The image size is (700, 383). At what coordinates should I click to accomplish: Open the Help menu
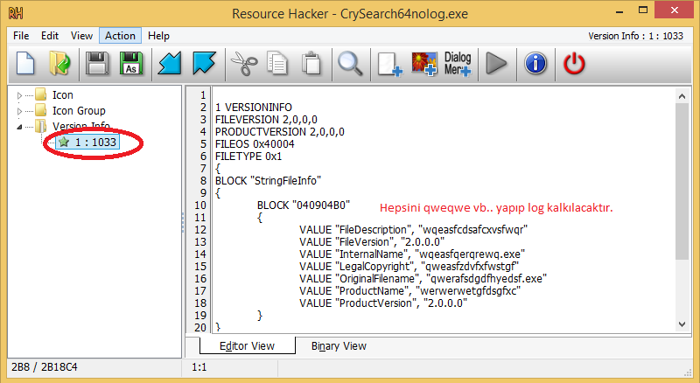[x=158, y=36]
